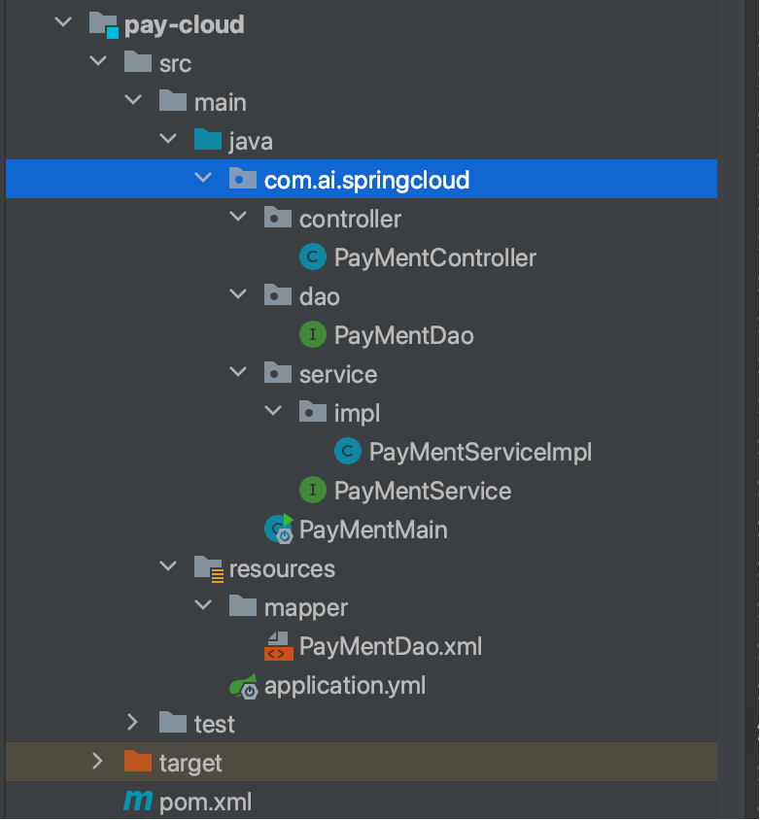This screenshot has height=820, width=760.
Task: Collapse the mapper folder
Action: tap(203, 605)
